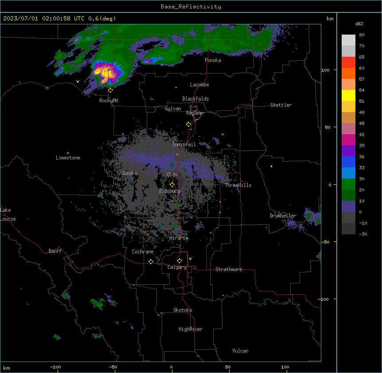This screenshot has width=382, height=373.
Task: Click the Stettler city label
Action: click(x=281, y=105)
